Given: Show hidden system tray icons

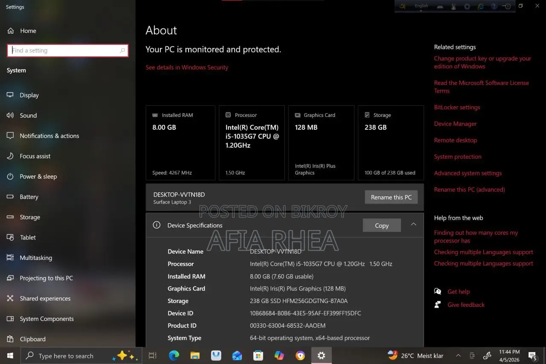Looking at the screenshot, I should (x=458, y=355).
